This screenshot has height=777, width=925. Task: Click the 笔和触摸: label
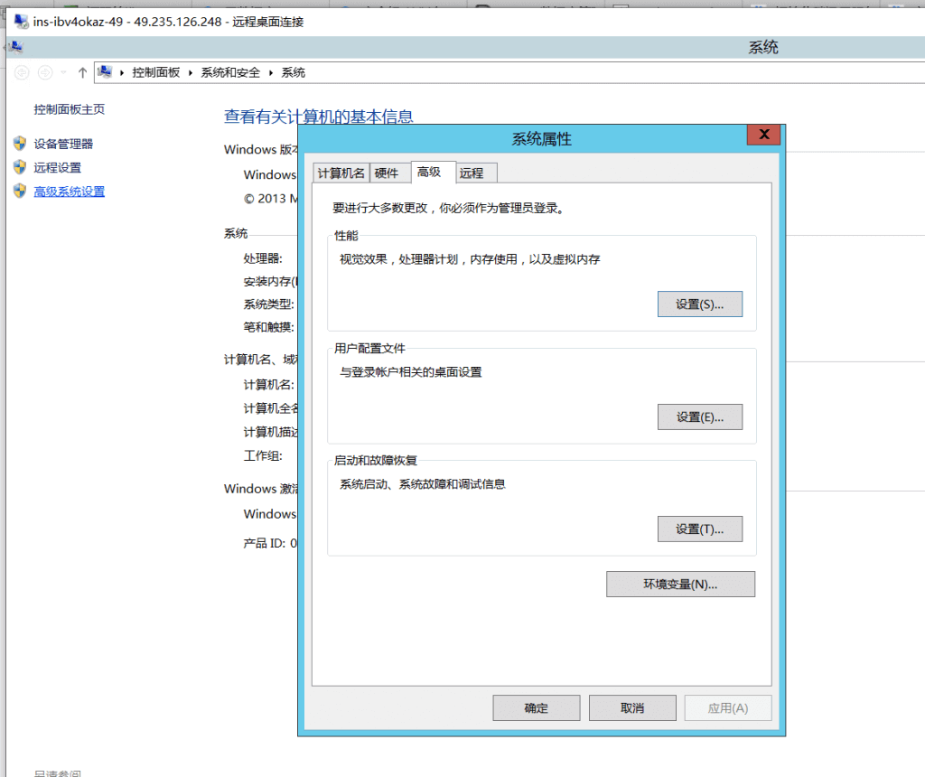click(269, 327)
